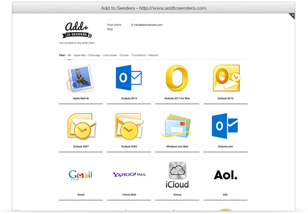
Task: Click the "Outlook 2003" caption
Action: click(129, 146)
